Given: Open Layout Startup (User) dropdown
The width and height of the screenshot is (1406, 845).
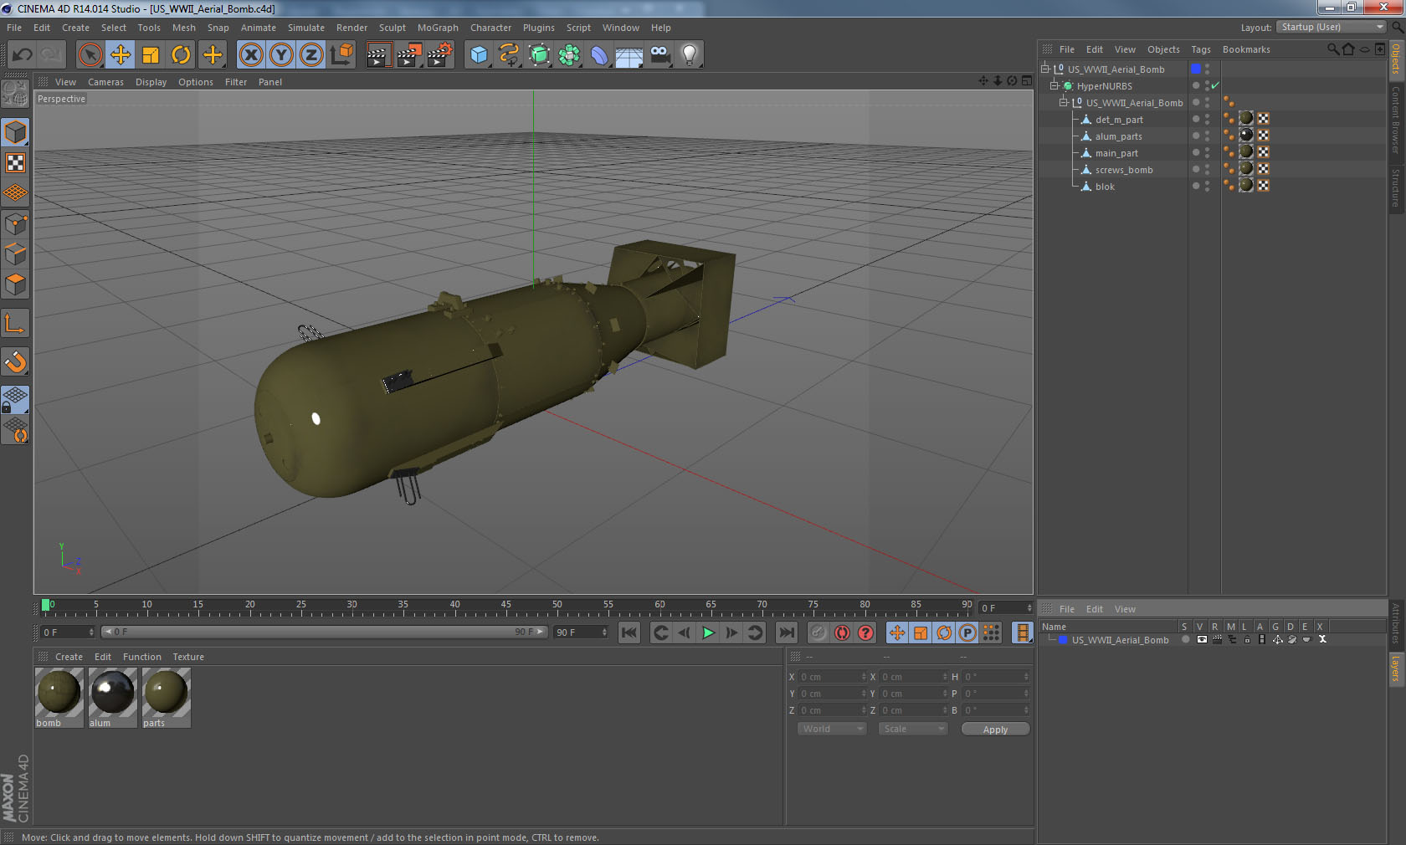Looking at the screenshot, I should pos(1332,27).
